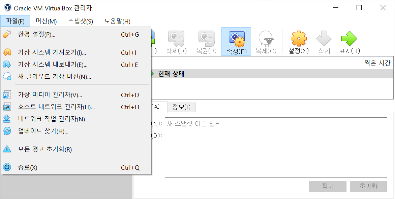Viewport: 395px width, 199px height.
Task: Select the 현재 상태 snapshot row
Action: (x=272, y=74)
